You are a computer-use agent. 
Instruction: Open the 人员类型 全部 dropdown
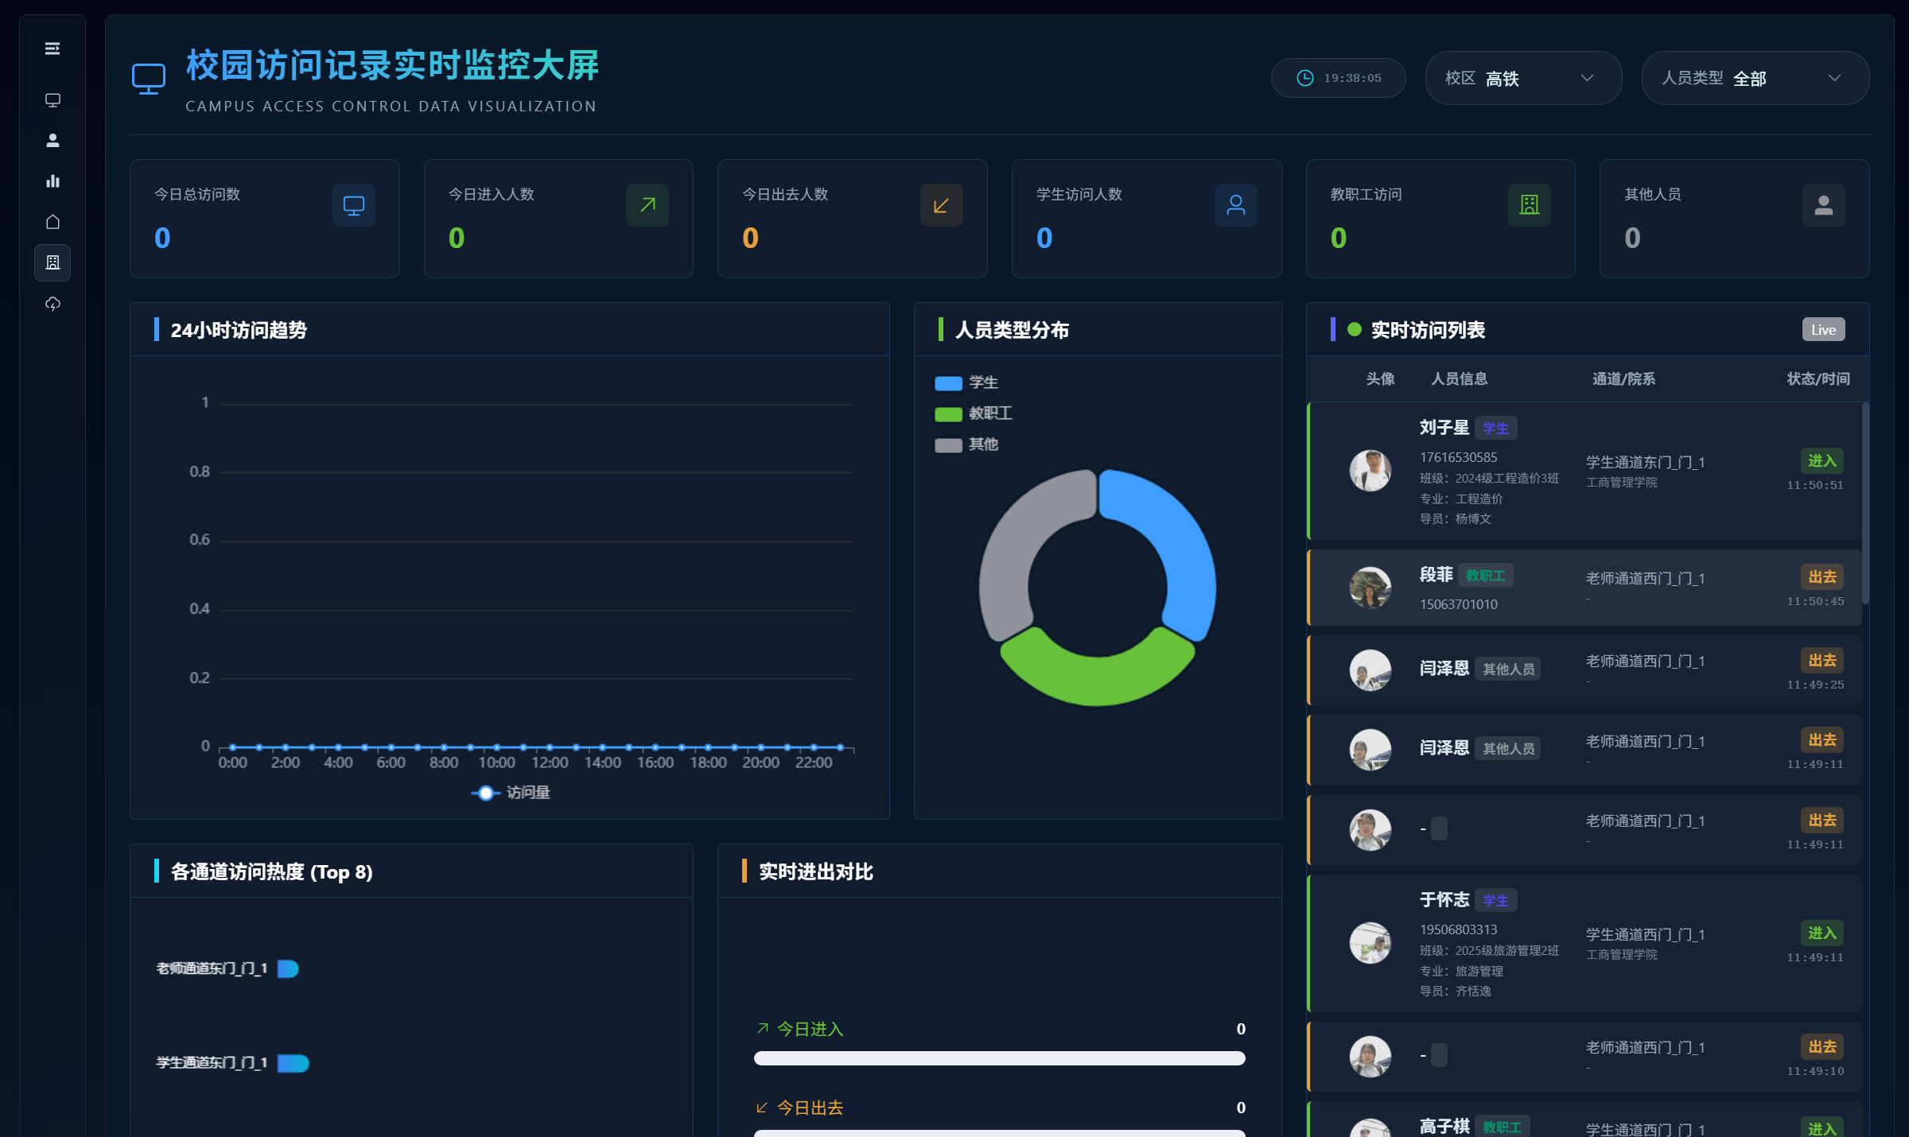(x=1755, y=78)
